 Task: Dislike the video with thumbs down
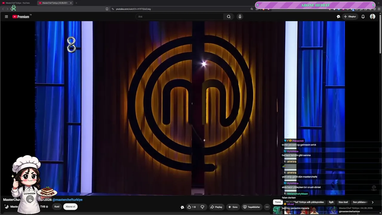[202, 207]
